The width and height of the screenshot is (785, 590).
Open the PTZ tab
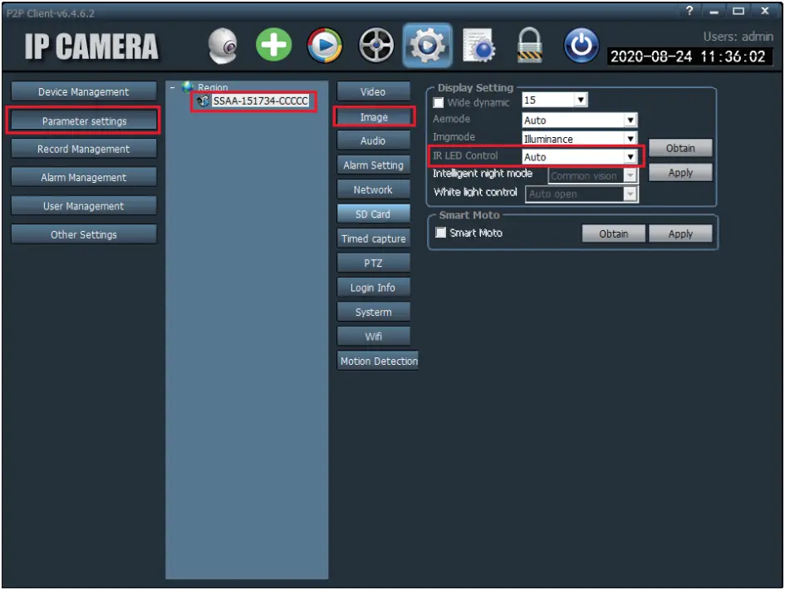point(374,263)
